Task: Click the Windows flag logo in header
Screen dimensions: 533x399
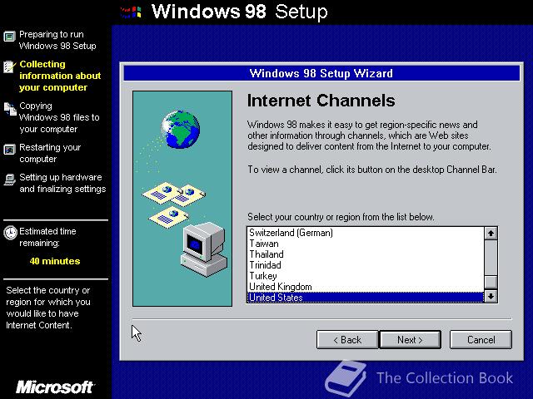Action: (x=131, y=12)
